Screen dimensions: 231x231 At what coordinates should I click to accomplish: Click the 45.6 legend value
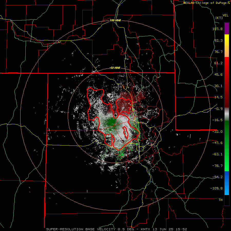point(218,74)
